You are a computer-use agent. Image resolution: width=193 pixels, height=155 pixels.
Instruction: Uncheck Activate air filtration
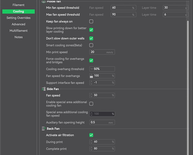coord(91,135)
